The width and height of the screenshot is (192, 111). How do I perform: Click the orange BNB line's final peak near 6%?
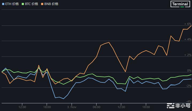(x=191, y=26)
